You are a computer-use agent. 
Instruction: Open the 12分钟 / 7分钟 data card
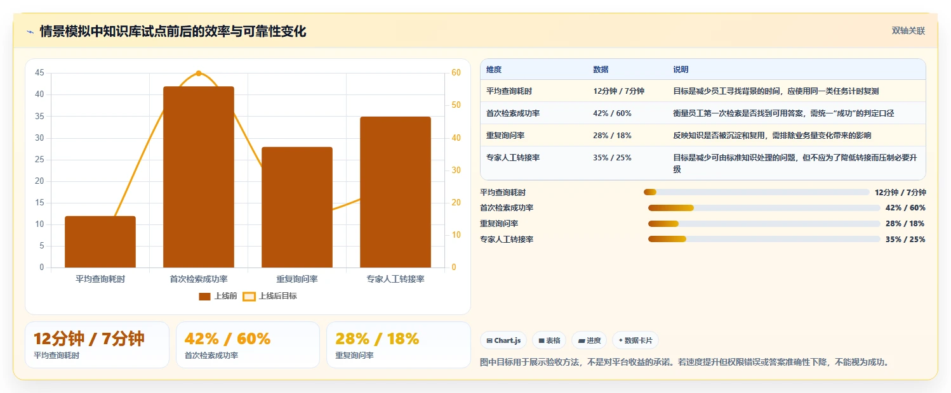pyautogui.click(x=97, y=345)
